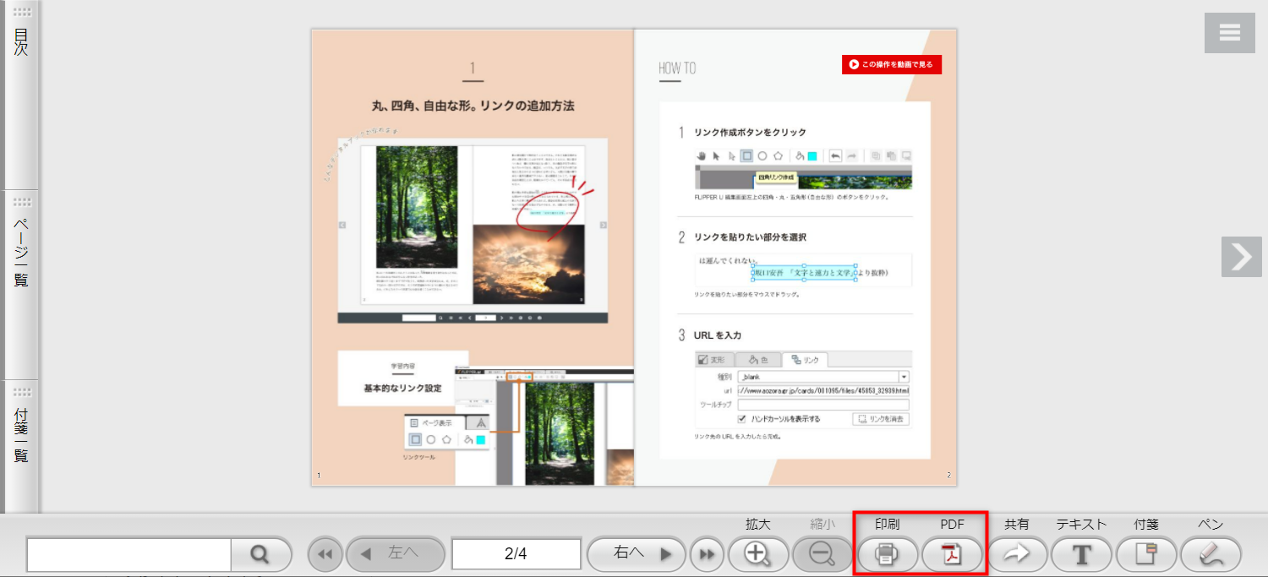
Task: Jump to last page with double-right arrows
Action: (707, 554)
